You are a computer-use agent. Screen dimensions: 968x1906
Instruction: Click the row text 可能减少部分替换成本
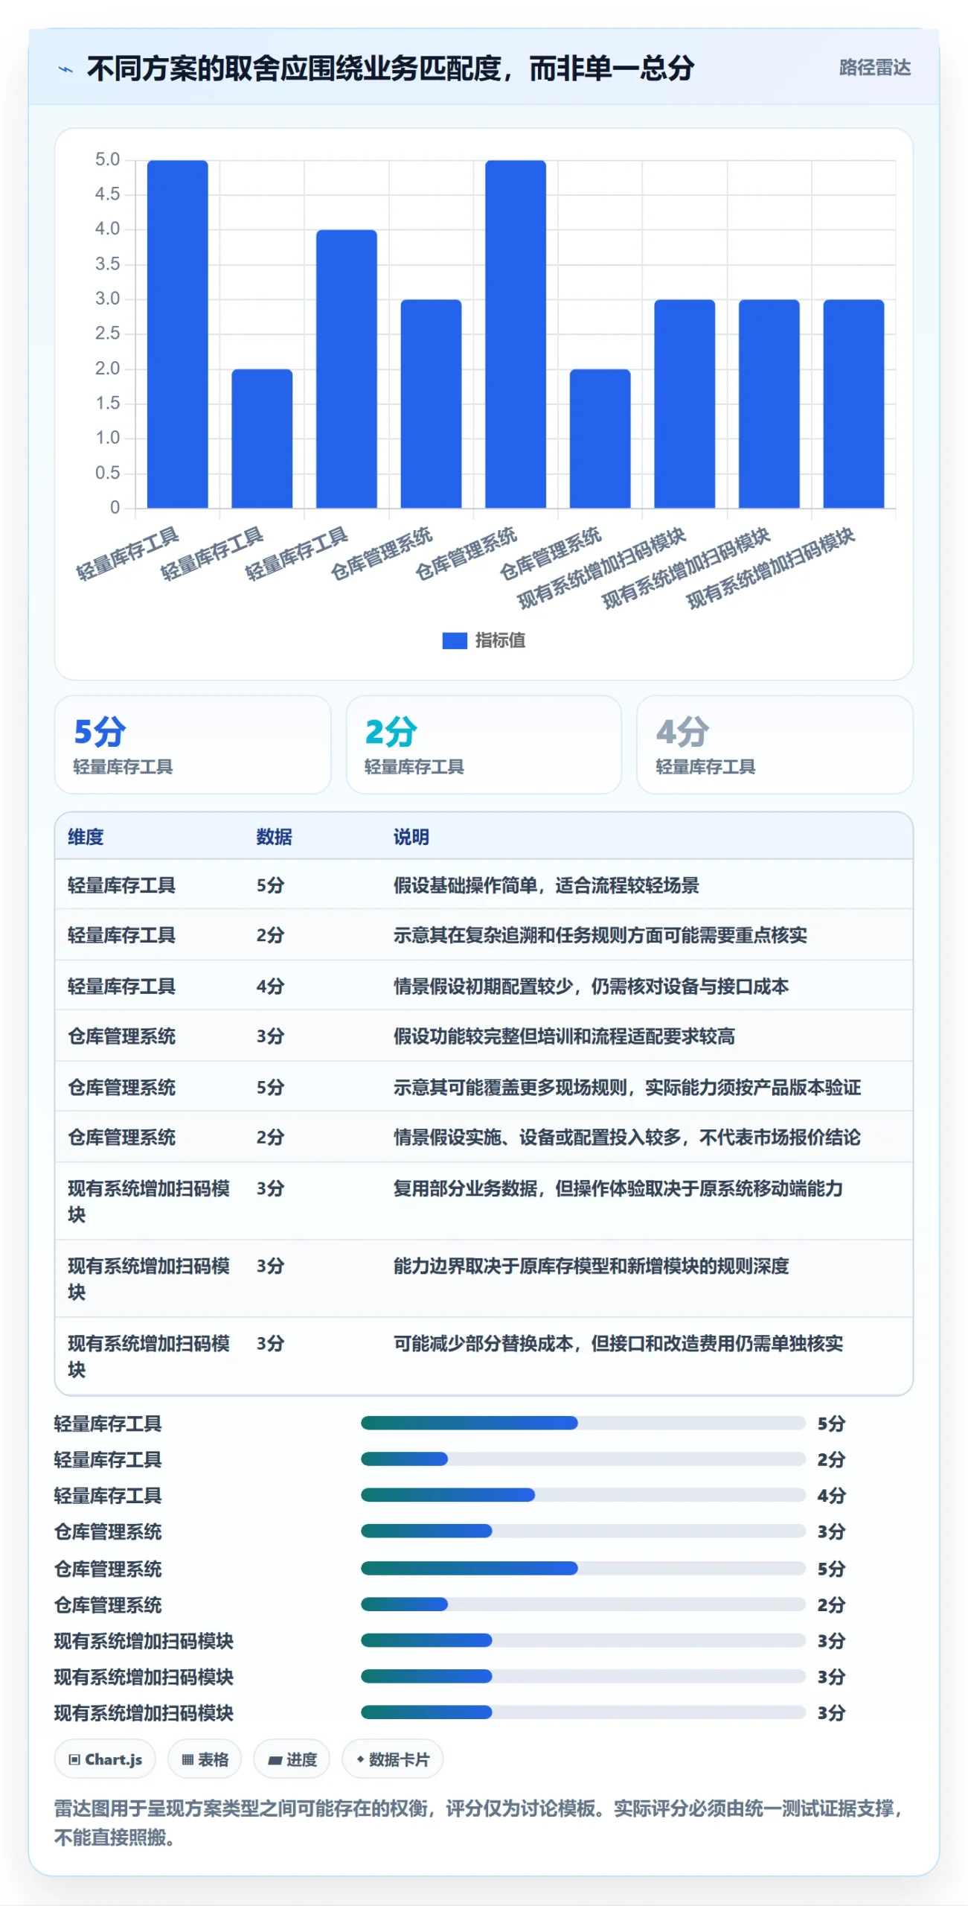tap(483, 1343)
